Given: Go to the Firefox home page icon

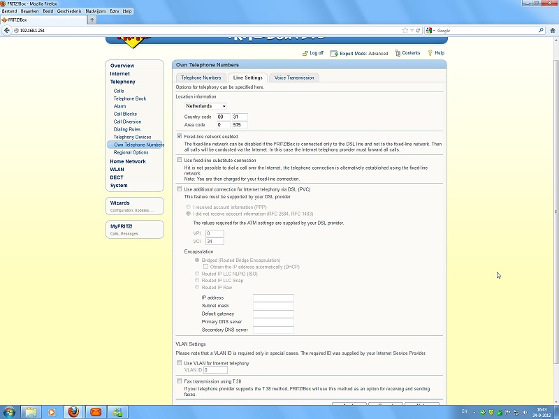Looking at the screenshot, I should [552, 30].
